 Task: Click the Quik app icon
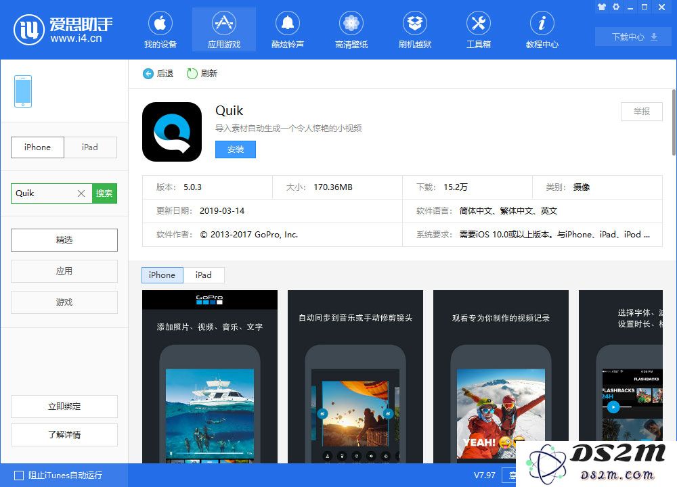172,132
